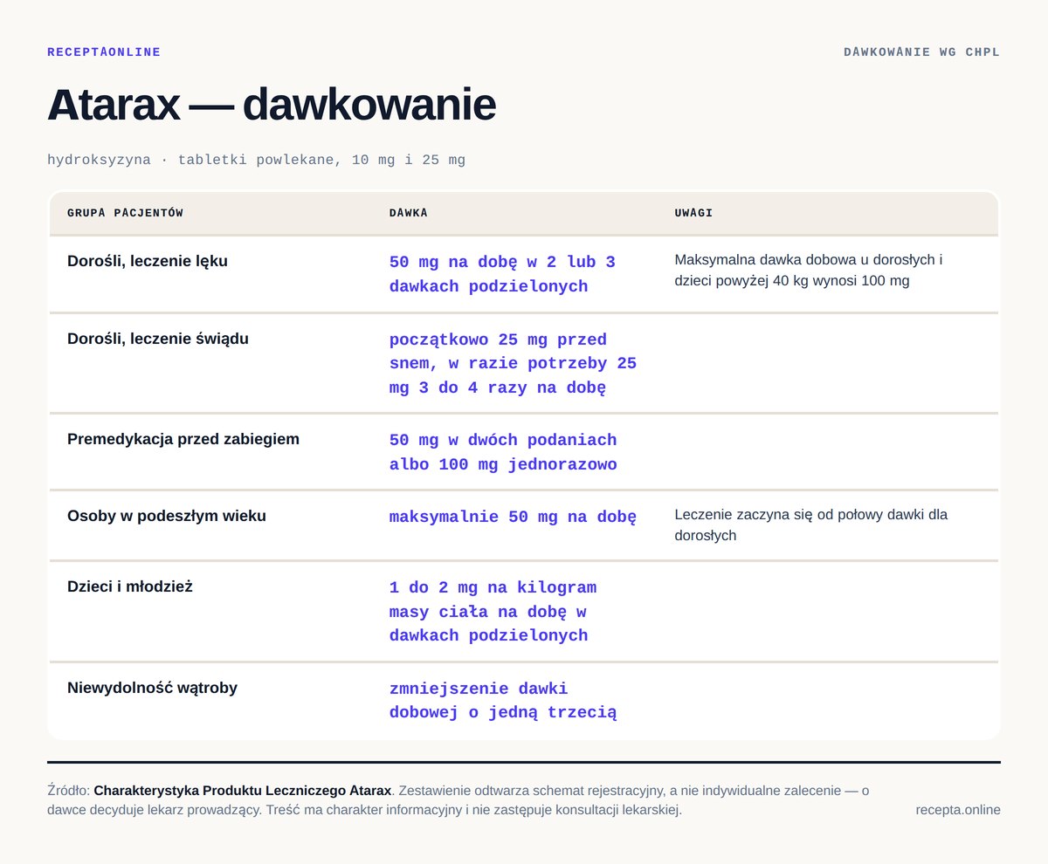Select the 'Osoby w podeszłym wieku' row label
1048x864 pixels.
167,516
